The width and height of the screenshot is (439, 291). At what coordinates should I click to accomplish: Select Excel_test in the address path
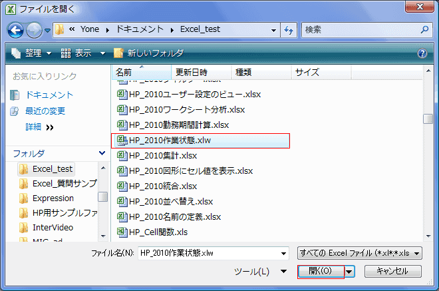tap(200, 29)
